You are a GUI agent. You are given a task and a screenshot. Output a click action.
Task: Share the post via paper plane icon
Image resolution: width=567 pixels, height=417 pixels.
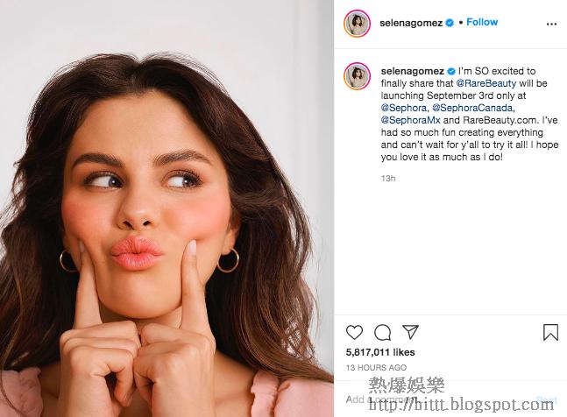(x=410, y=332)
